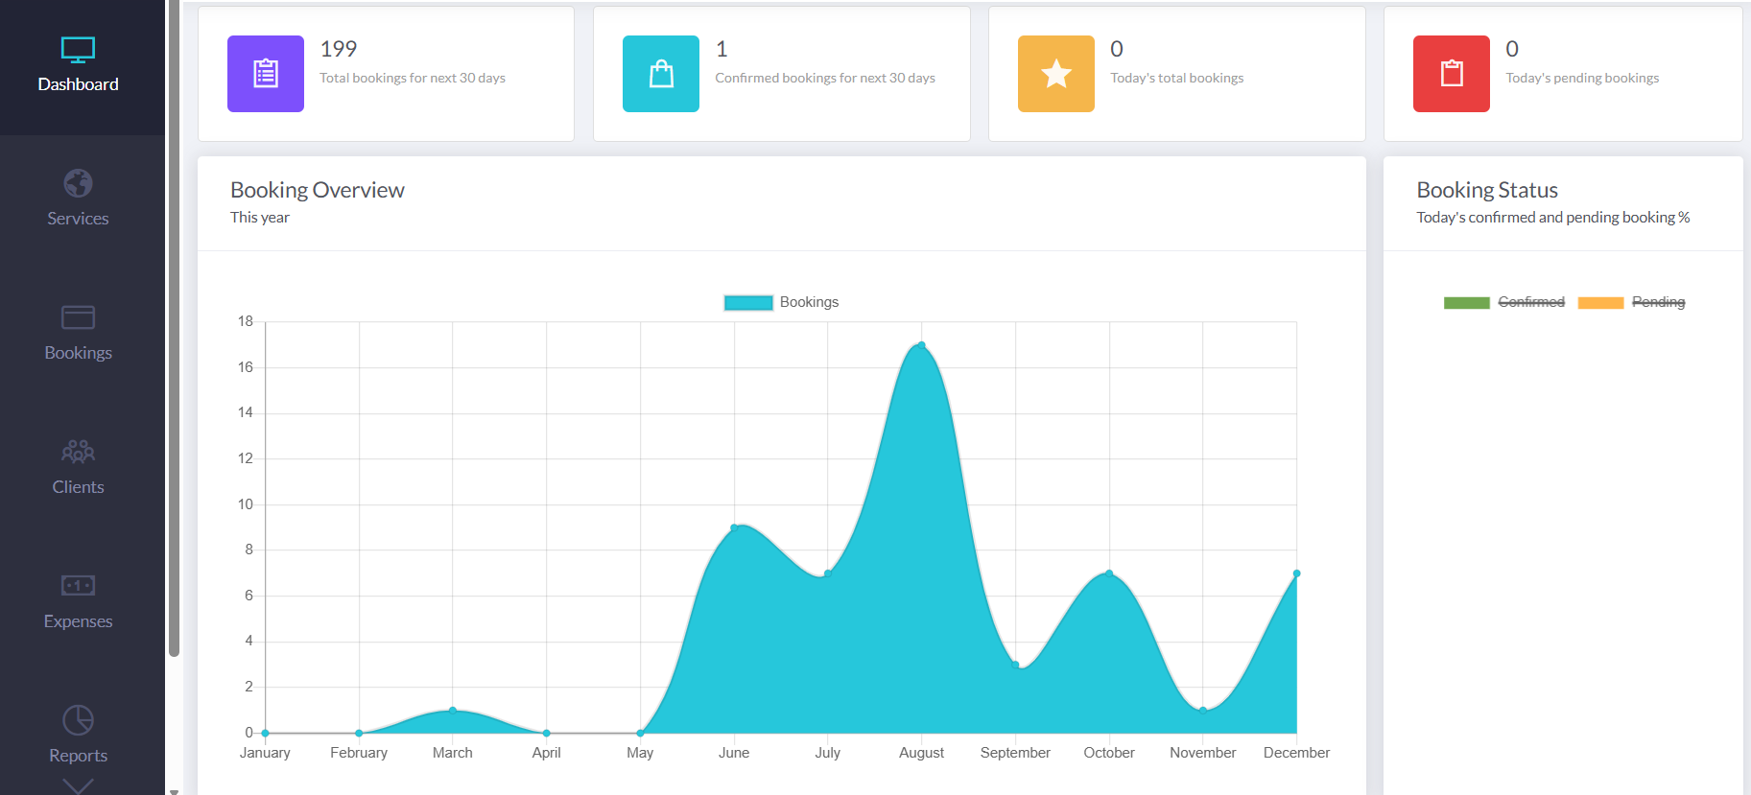Toggle the Confirmed green legend swatch
This screenshot has width=1751, height=795.
point(1467,303)
